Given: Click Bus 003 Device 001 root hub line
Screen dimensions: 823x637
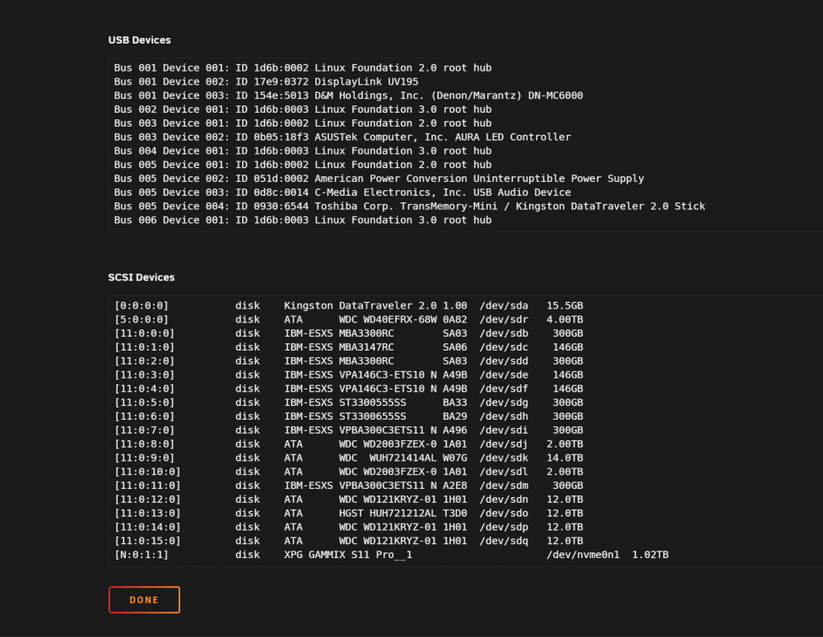Looking at the screenshot, I should coord(303,123).
